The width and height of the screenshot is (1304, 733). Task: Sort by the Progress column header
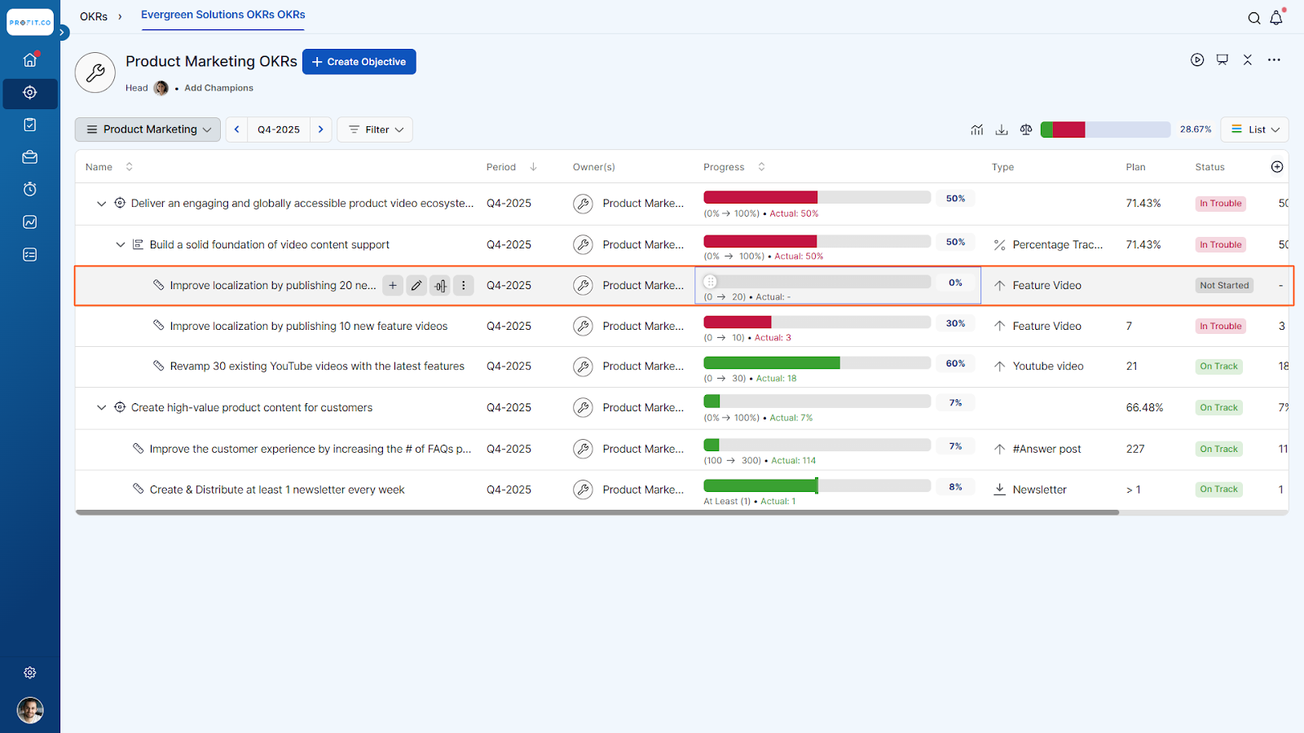coord(734,167)
